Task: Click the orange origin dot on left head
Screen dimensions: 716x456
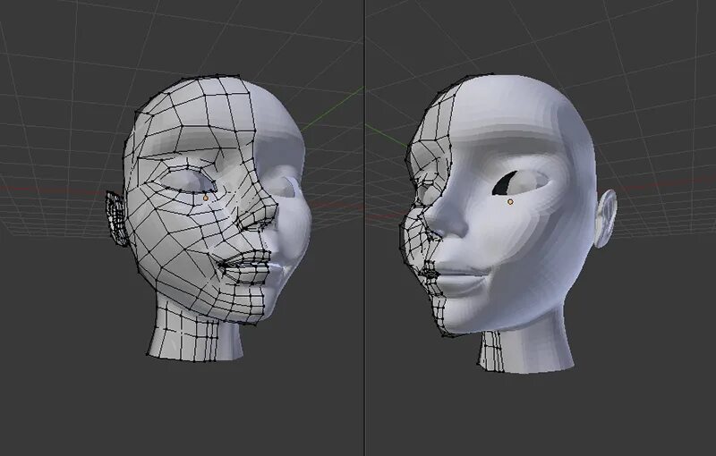Action: [x=206, y=198]
